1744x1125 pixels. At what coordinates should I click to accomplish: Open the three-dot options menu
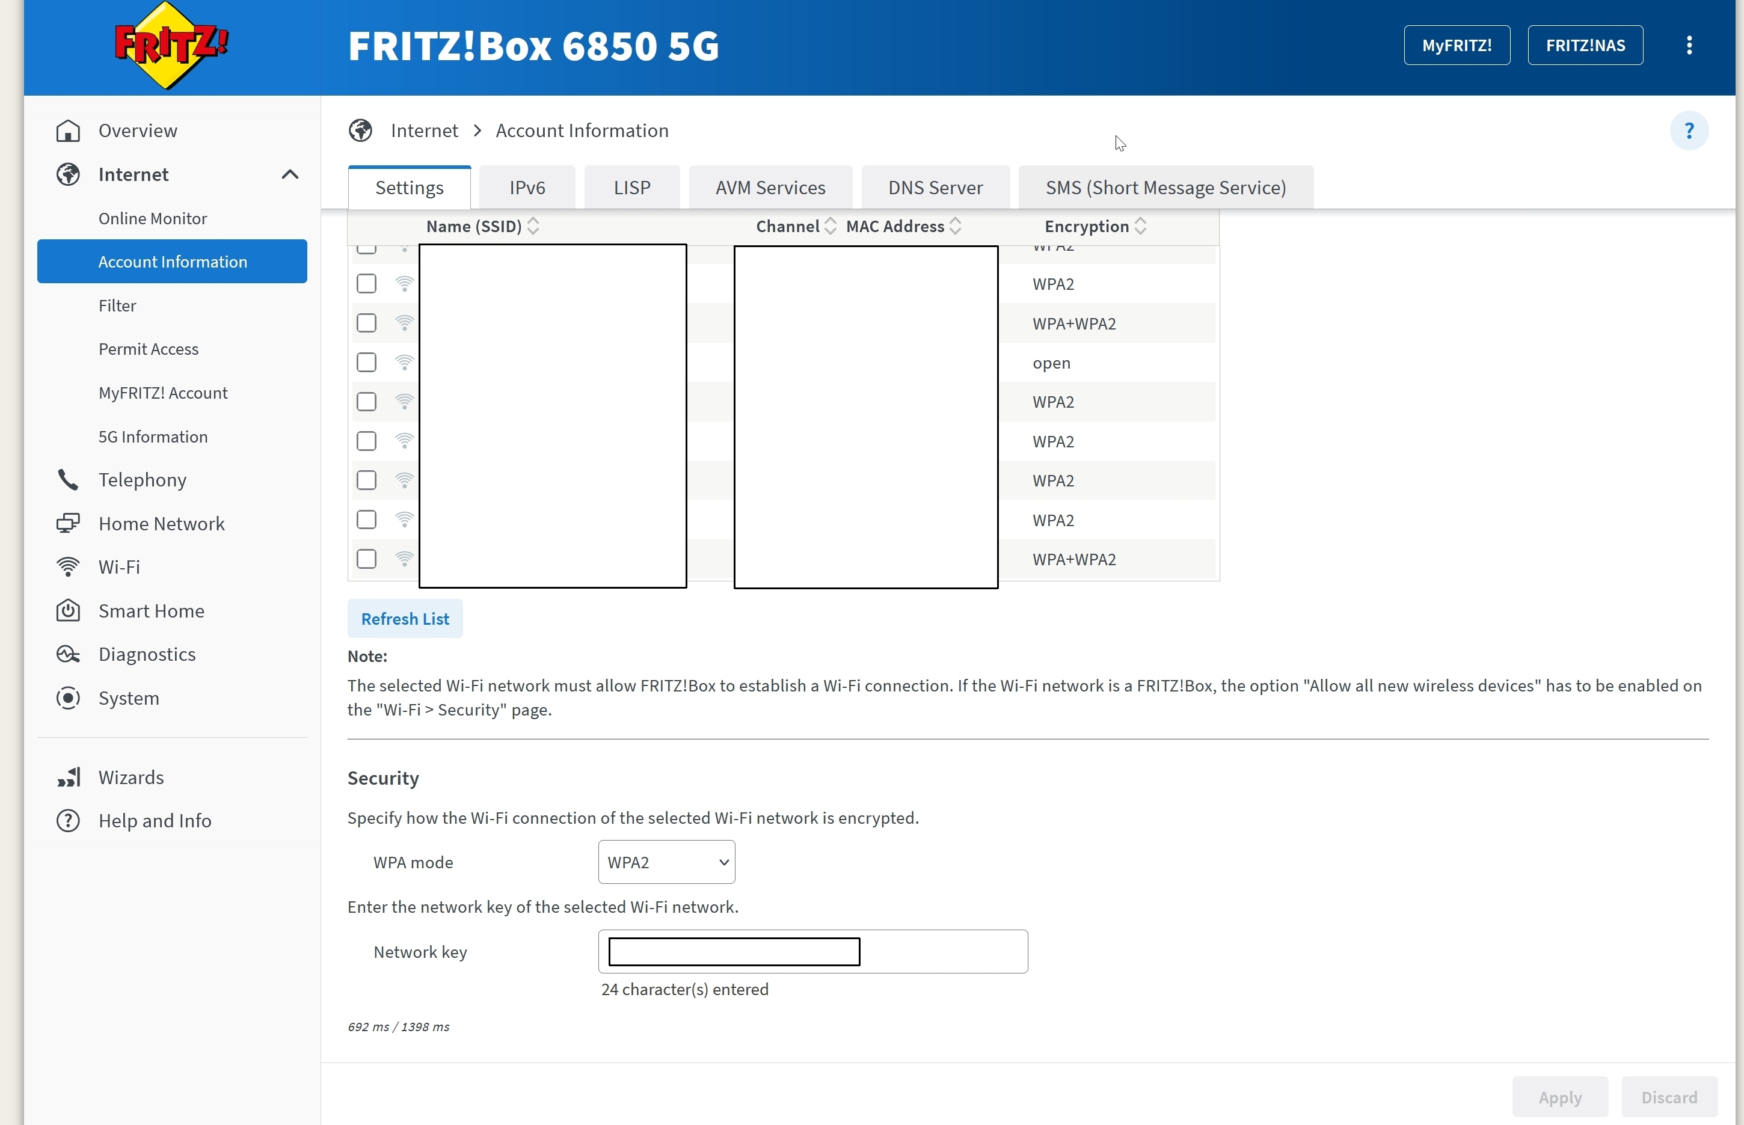tap(1689, 45)
